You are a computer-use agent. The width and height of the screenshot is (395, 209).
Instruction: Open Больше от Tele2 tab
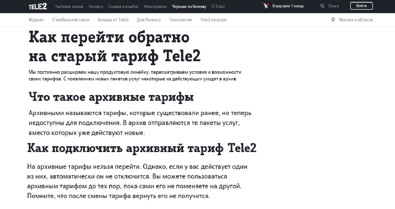[113, 20]
